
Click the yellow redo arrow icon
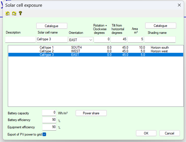[14, 13]
